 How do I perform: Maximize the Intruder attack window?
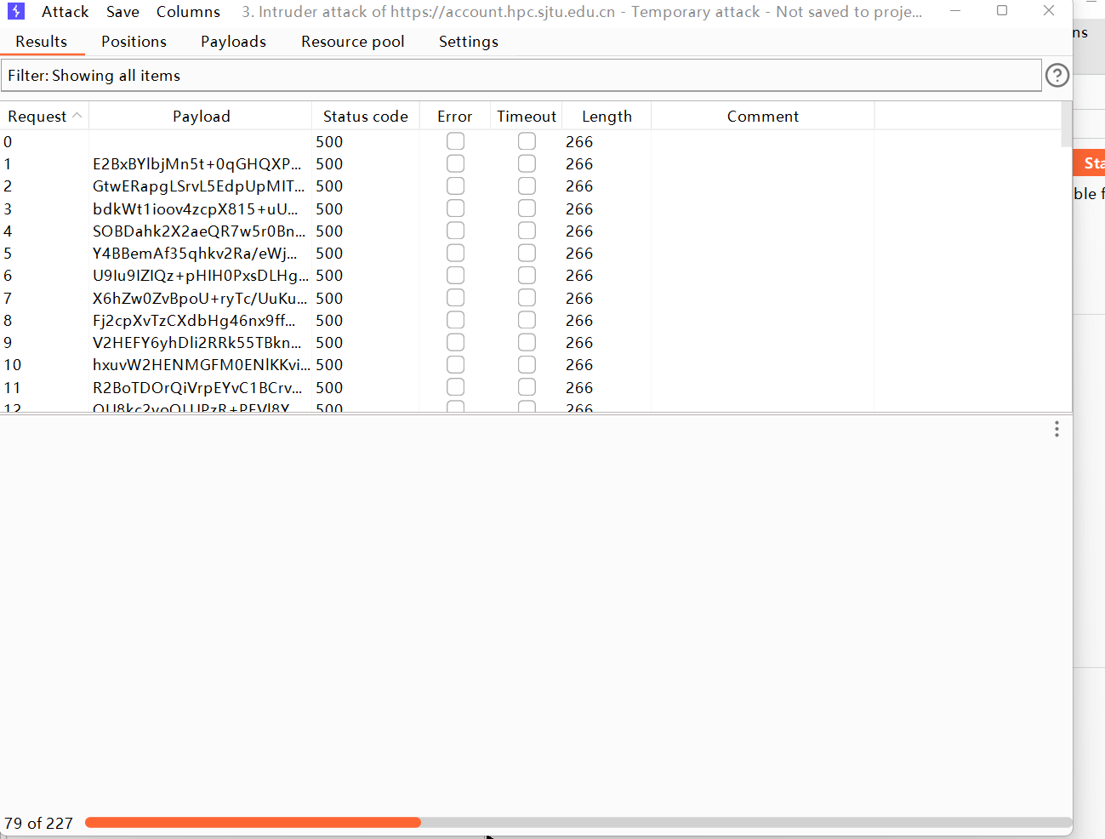click(1002, 11)
